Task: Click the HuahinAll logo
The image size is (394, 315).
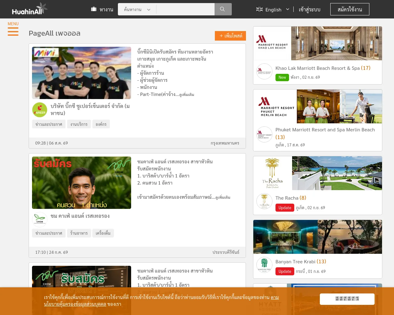Action: coord(30,9)
